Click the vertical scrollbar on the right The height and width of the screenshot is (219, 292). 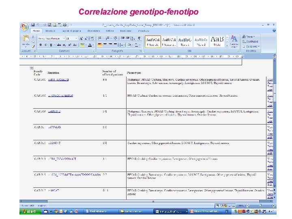click(275, 93)
